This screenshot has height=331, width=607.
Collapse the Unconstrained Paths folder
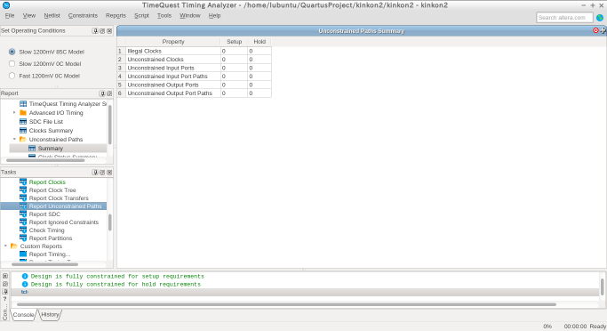[14, 139]
